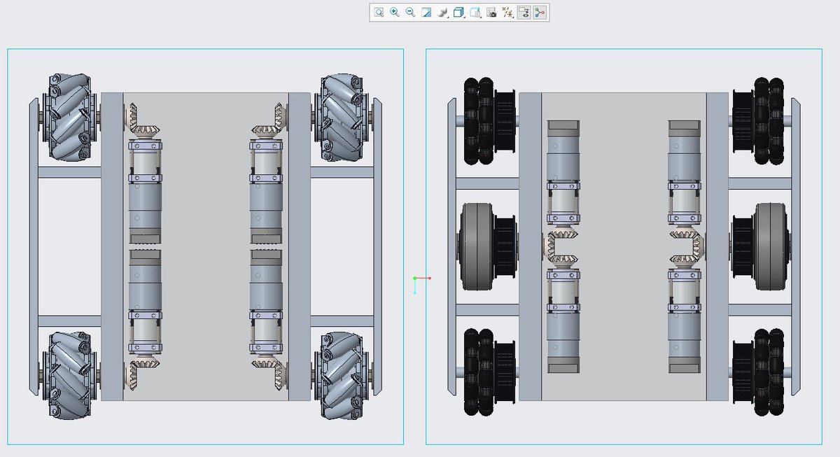Click the table-with-camera toolbar icon
840x457 pixels.
[491, 13]
